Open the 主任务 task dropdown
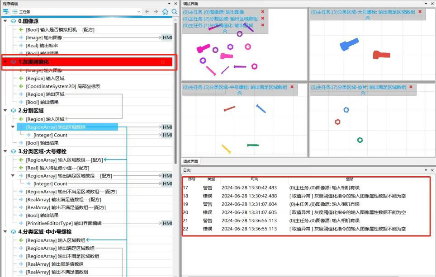Screen dimensions: 436x277 pos(139,12)
